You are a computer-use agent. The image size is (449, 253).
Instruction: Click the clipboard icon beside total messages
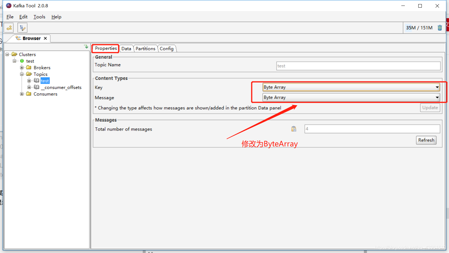pyautogui.click(x=294, y=129)
